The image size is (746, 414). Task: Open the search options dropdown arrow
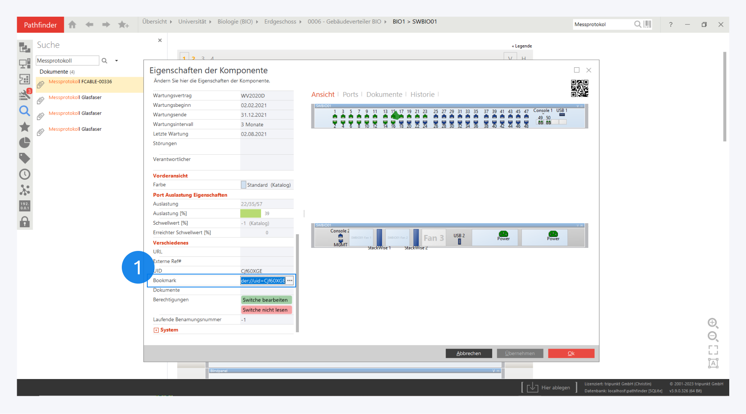pos(116,61)
